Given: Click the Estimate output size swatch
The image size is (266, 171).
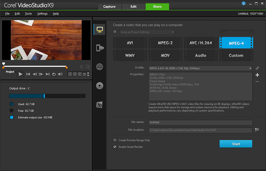Looking at the screenshot, I should coord(12,117).
